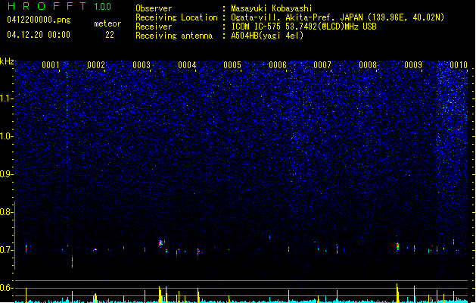Select time marker 0007
This screenshot has height=303, width=476.
click(x=322, y=65)
